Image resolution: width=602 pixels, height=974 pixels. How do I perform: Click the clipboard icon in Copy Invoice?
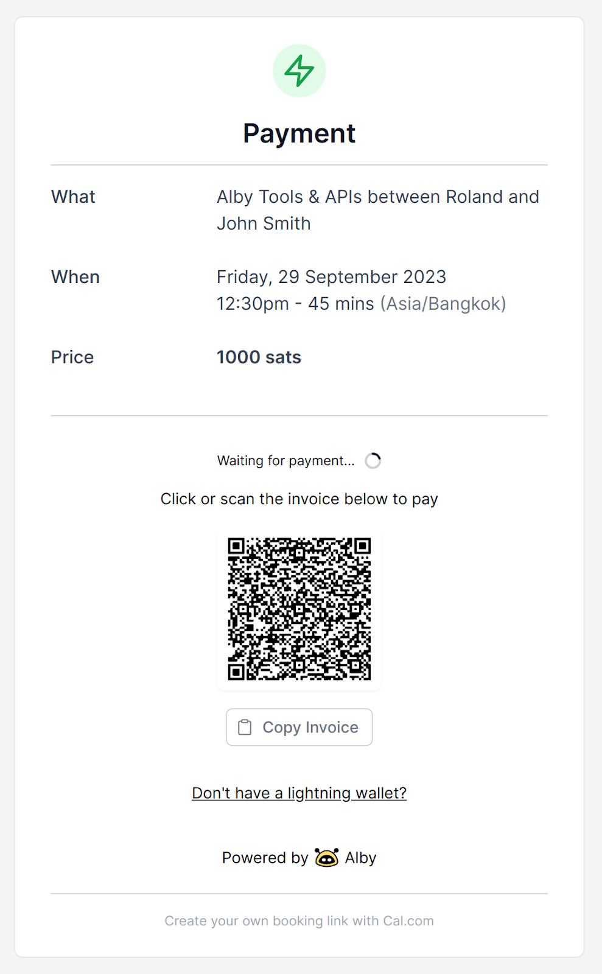(245, 727)
